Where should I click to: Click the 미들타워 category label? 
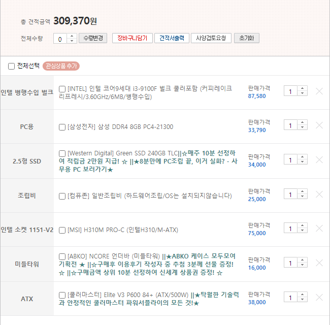coord(27,264)
